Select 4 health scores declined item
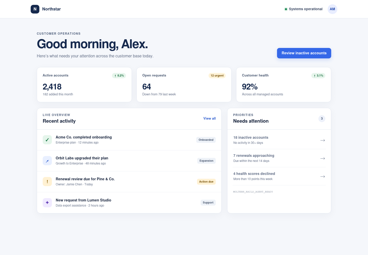368x255 pixels. 279,176
